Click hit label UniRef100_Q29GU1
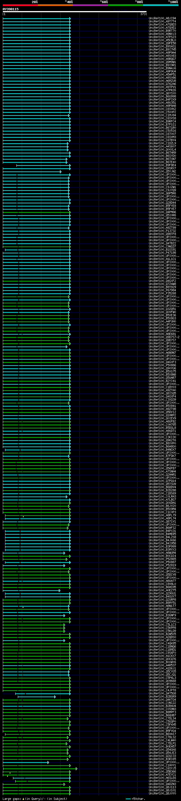 pos(162,593)
